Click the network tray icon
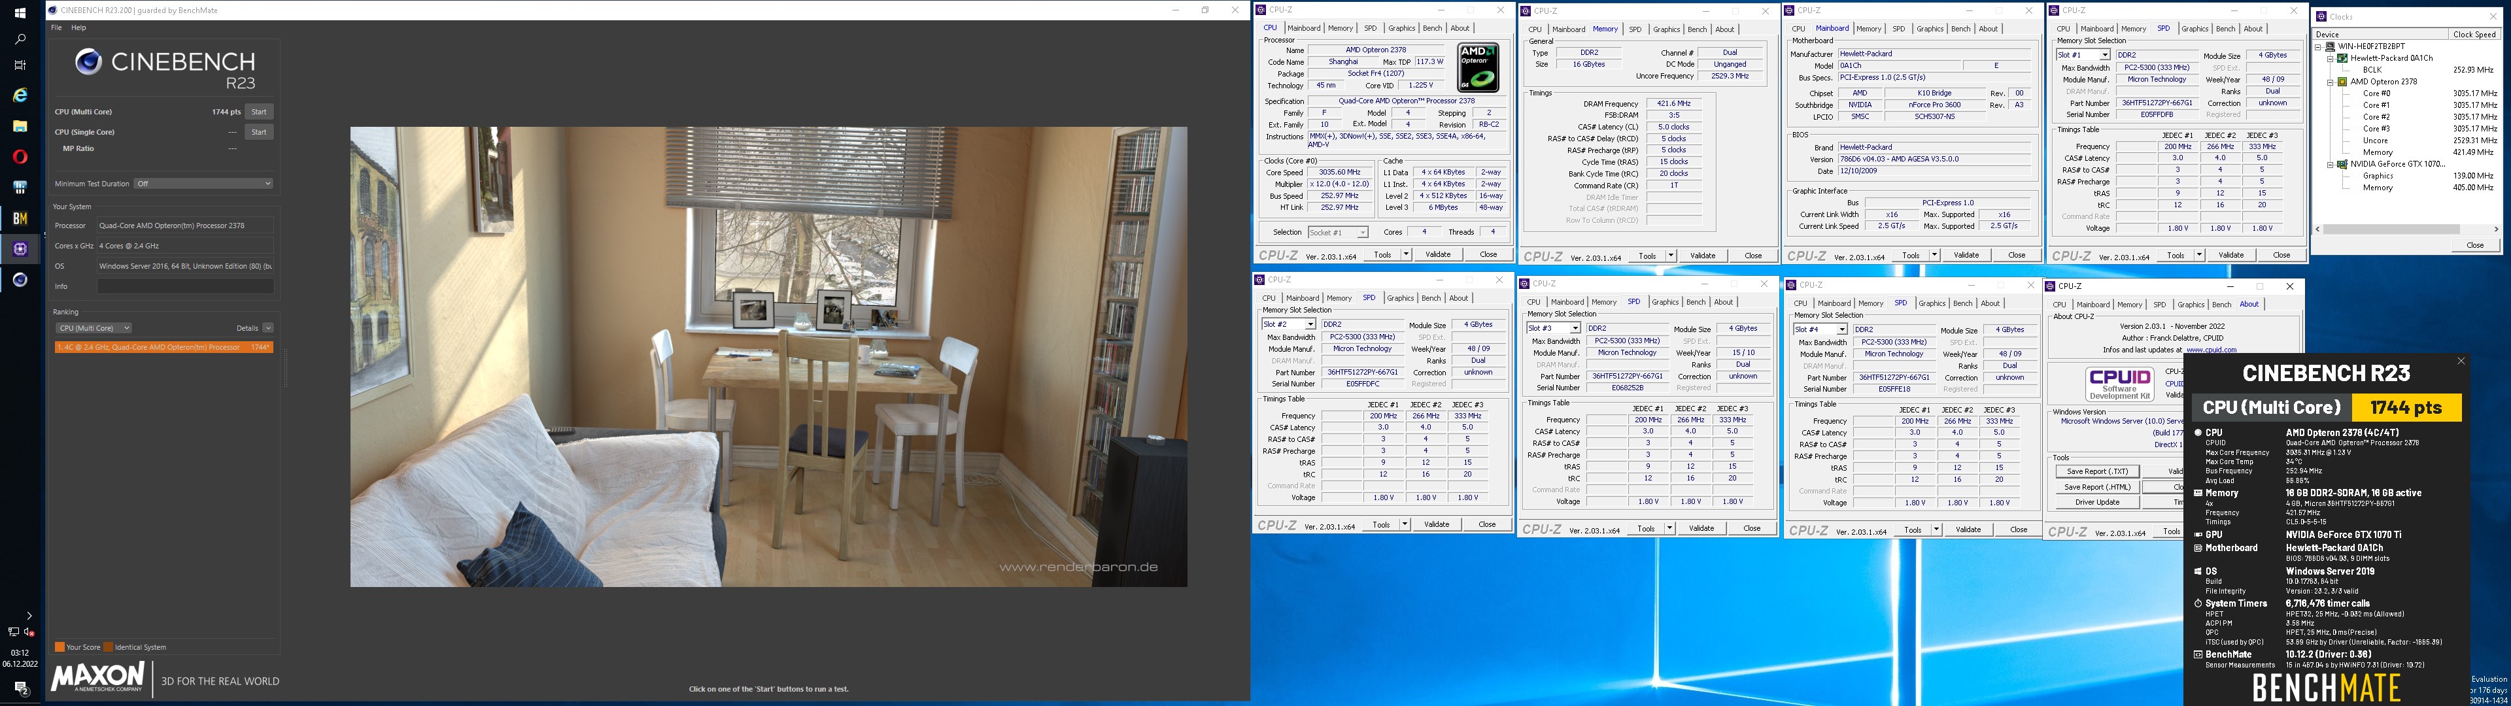Viewport: 2511px width, 706px height. pos(12,632)
